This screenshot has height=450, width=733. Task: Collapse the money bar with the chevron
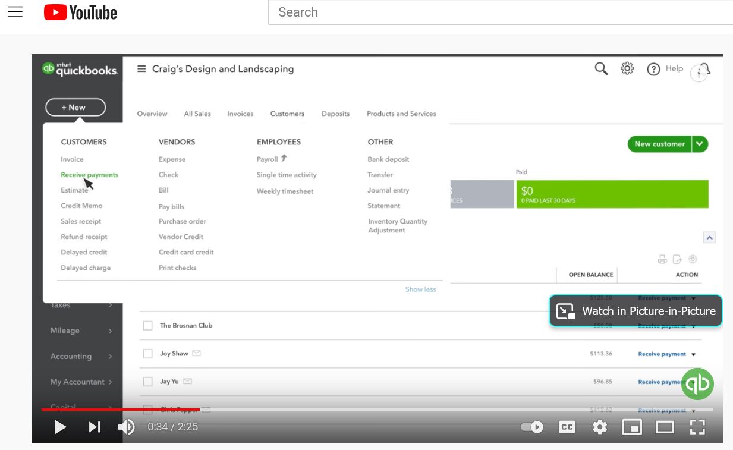tap(709, 237)
